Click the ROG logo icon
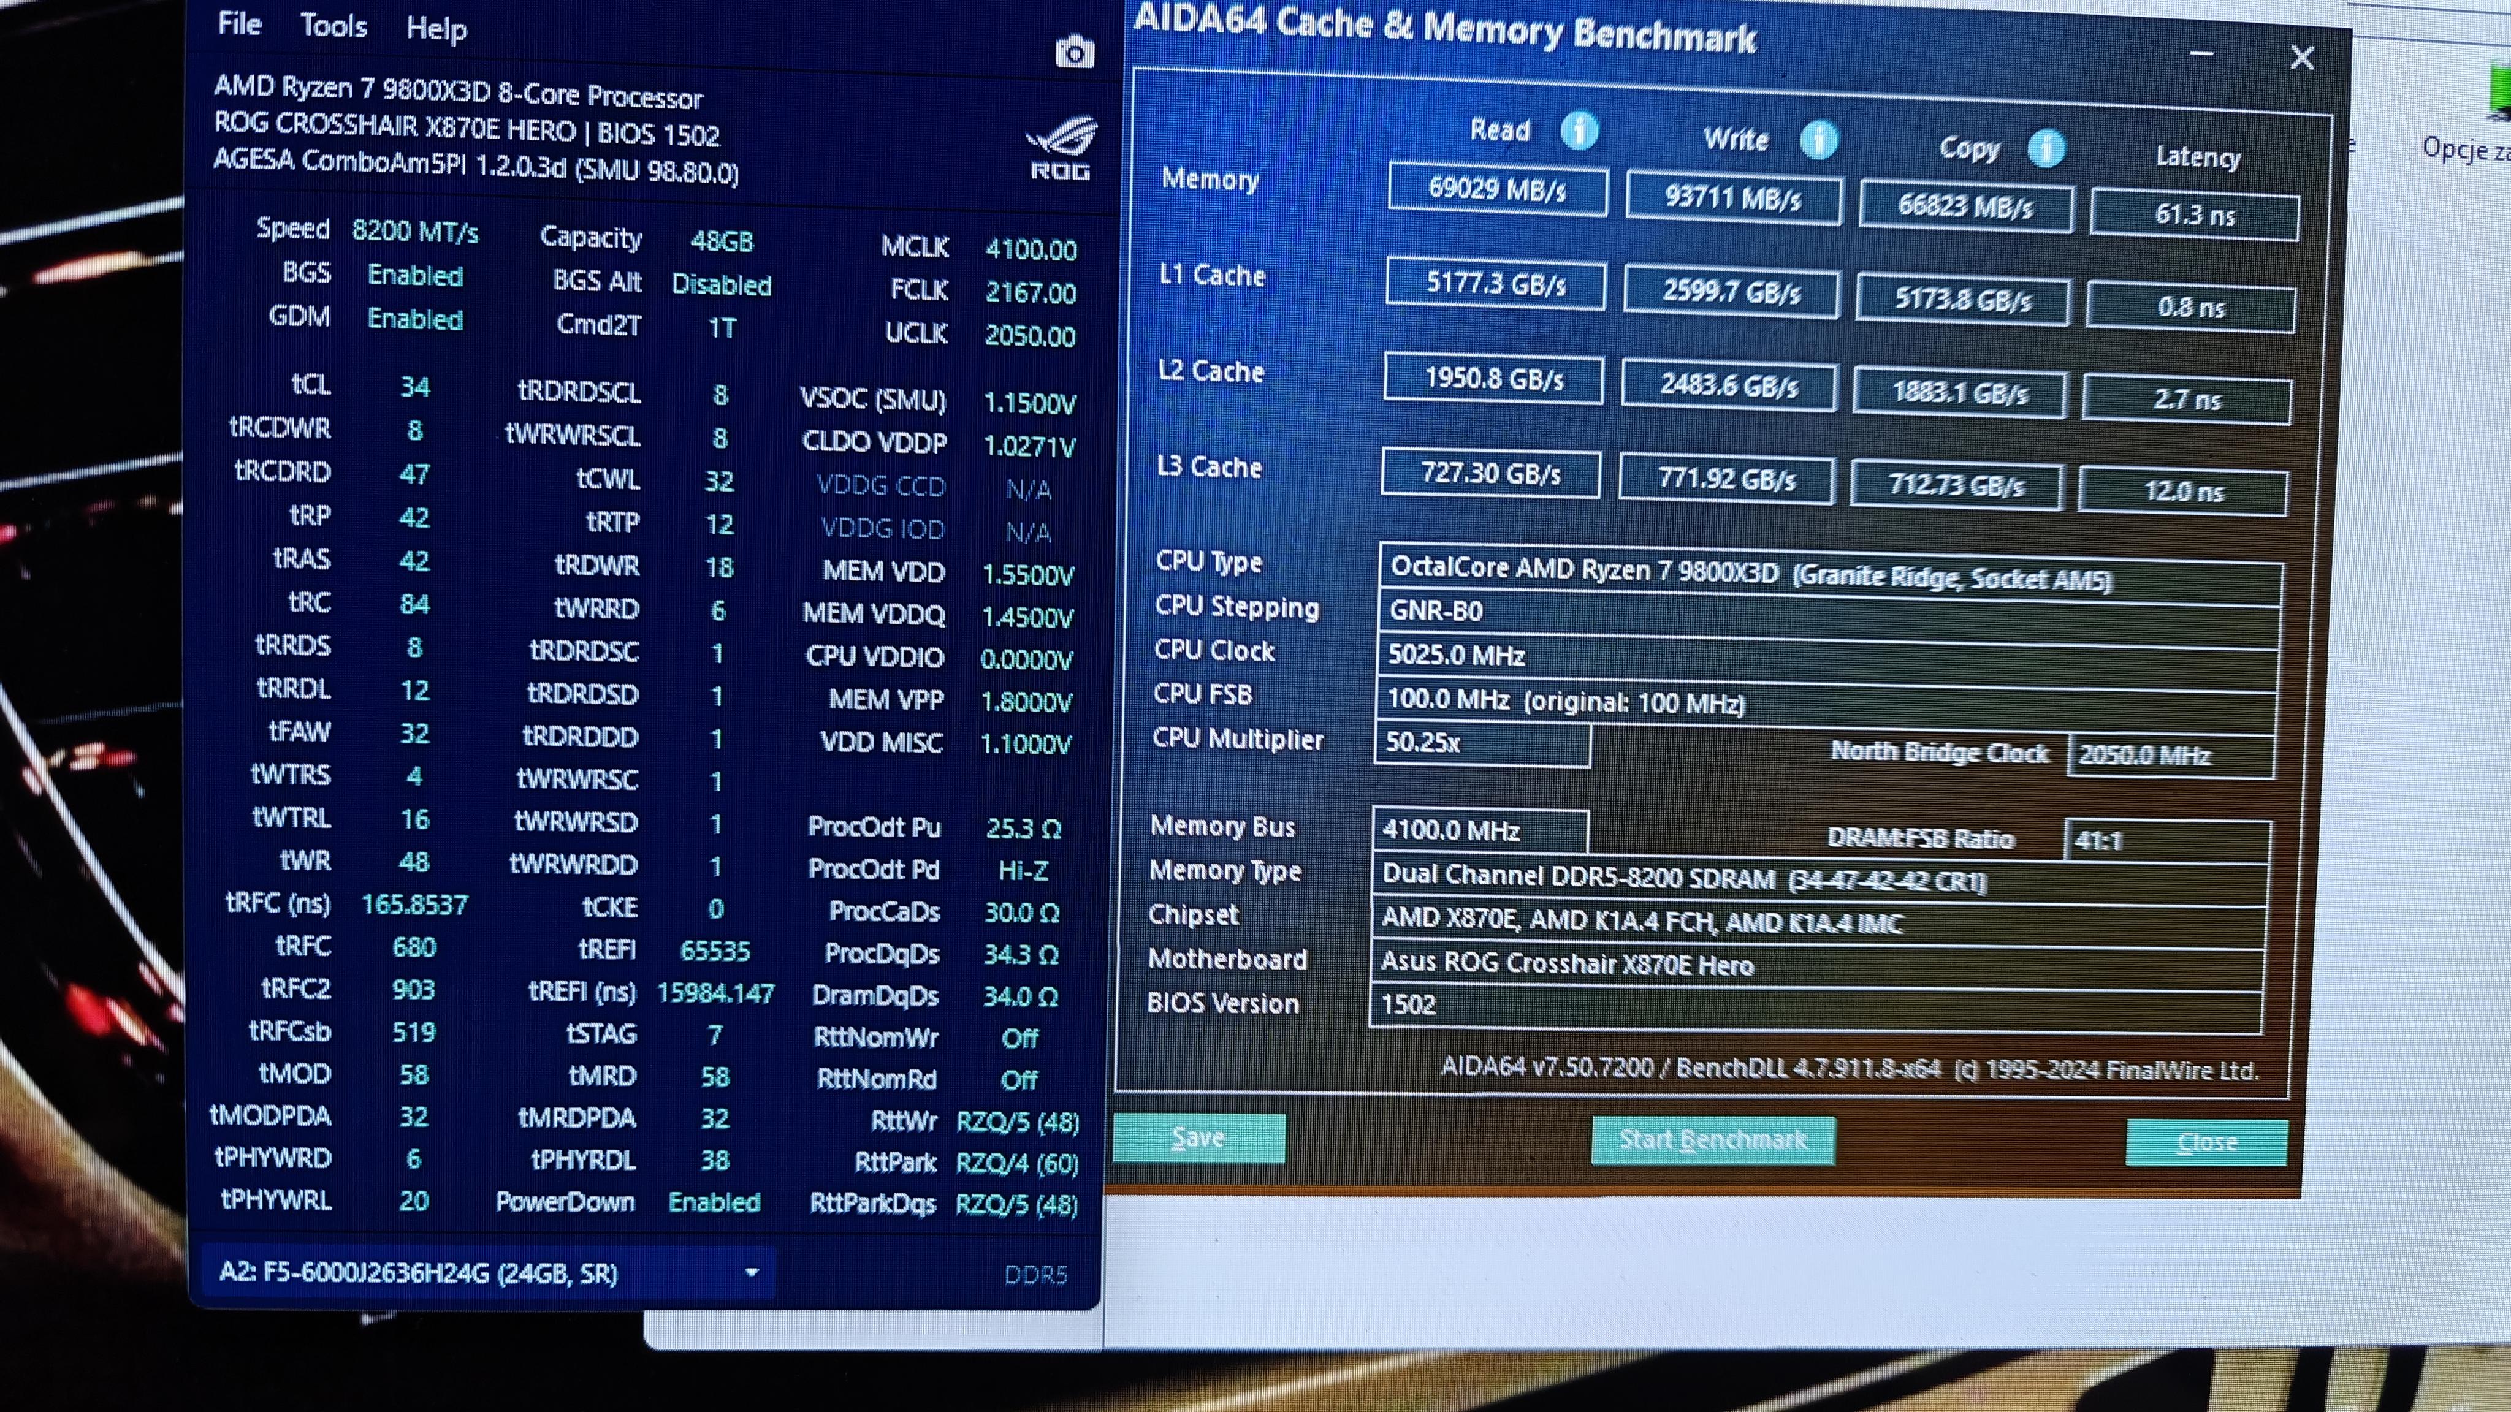This screenshot has height=1412, width=2511. click(x=1062, y=147)
